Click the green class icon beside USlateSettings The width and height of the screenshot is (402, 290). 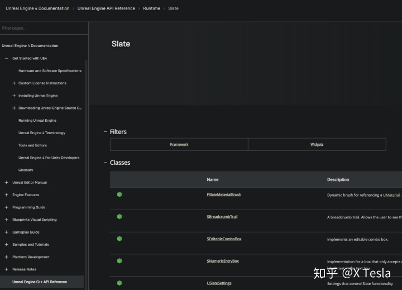pos(119,283)
